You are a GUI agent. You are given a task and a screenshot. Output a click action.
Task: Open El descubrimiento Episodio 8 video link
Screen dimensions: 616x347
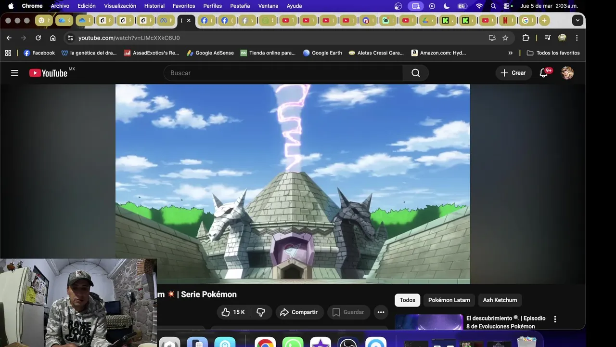[x=506, y=322]
